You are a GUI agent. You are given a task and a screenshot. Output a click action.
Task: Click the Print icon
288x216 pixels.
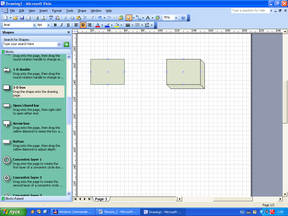(36, 18)
